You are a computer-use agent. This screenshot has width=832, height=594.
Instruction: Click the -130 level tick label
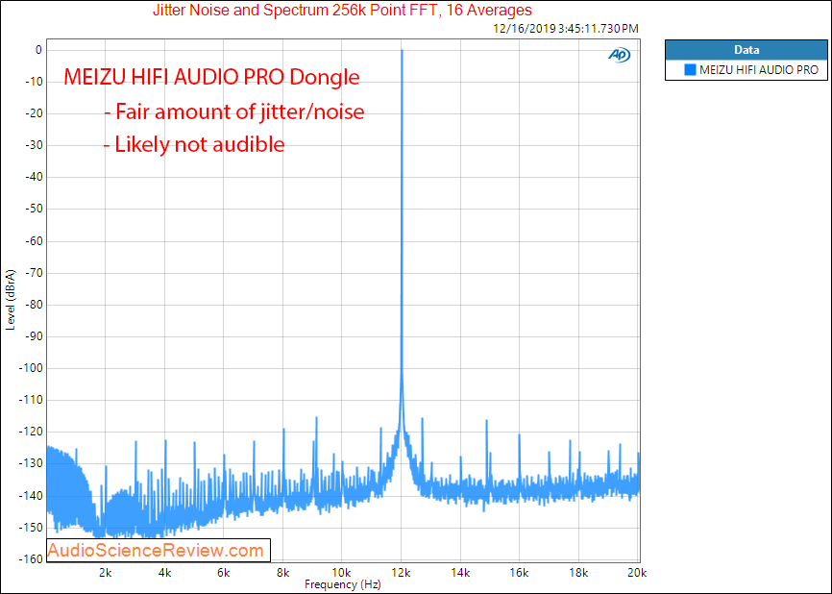pyautogui.click(x=32, y=464)
